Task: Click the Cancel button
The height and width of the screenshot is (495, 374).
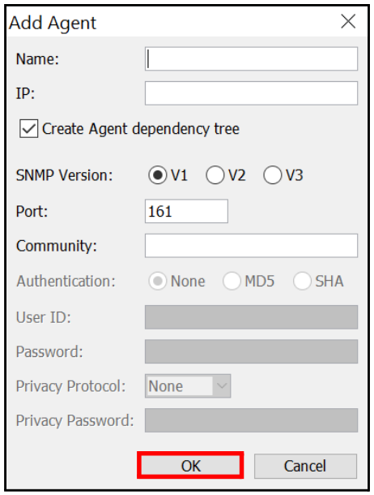Action: point(305,466)
